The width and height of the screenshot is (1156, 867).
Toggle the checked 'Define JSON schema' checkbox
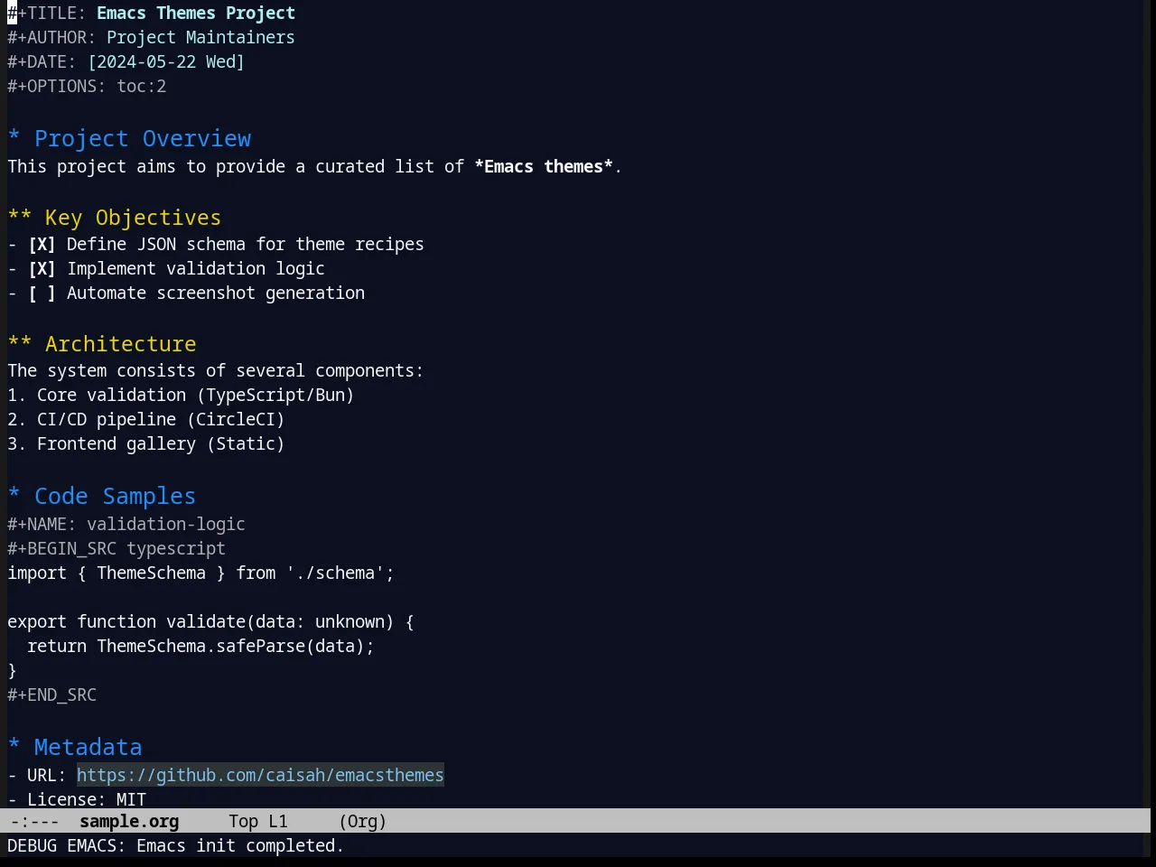(42, 245)
